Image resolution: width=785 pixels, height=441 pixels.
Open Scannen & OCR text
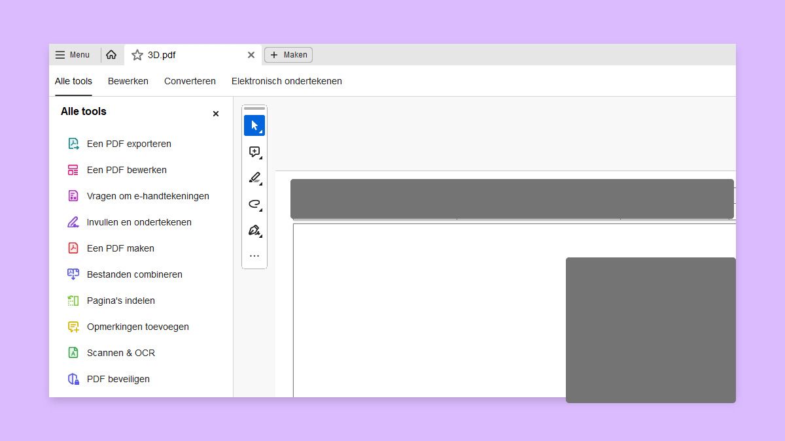[121, 353]
